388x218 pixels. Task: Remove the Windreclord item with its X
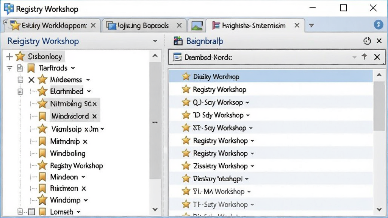(94, 117)
